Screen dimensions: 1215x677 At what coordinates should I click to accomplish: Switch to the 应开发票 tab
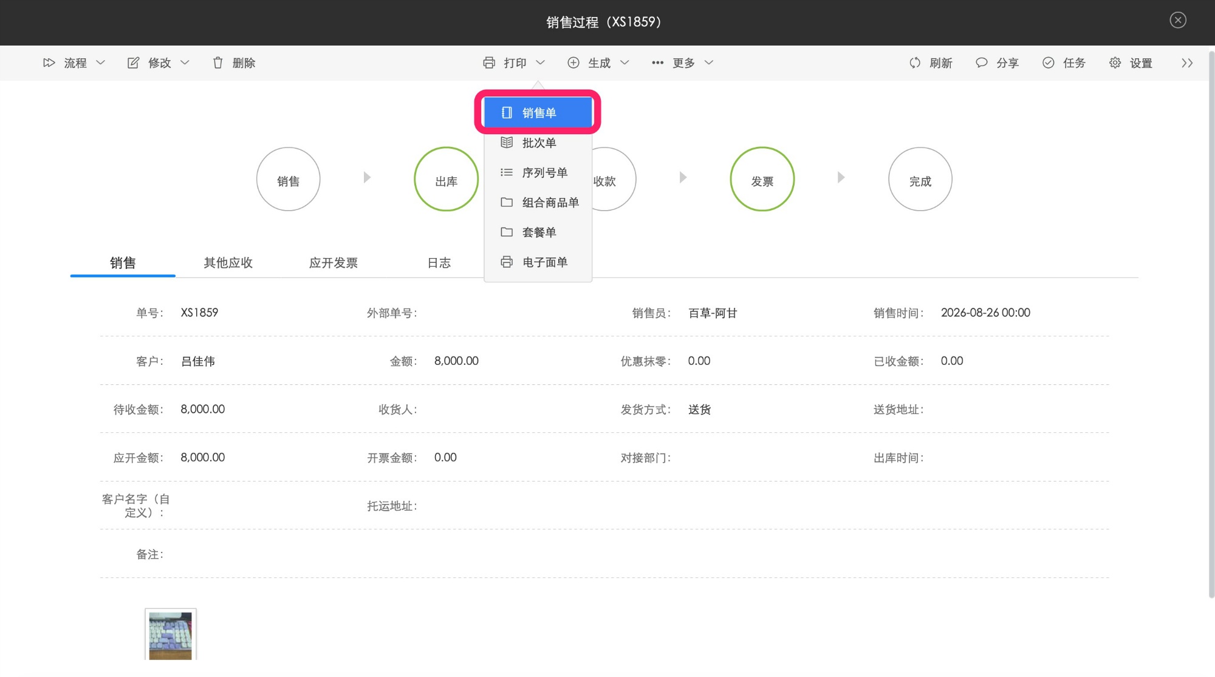pos(333,262)
